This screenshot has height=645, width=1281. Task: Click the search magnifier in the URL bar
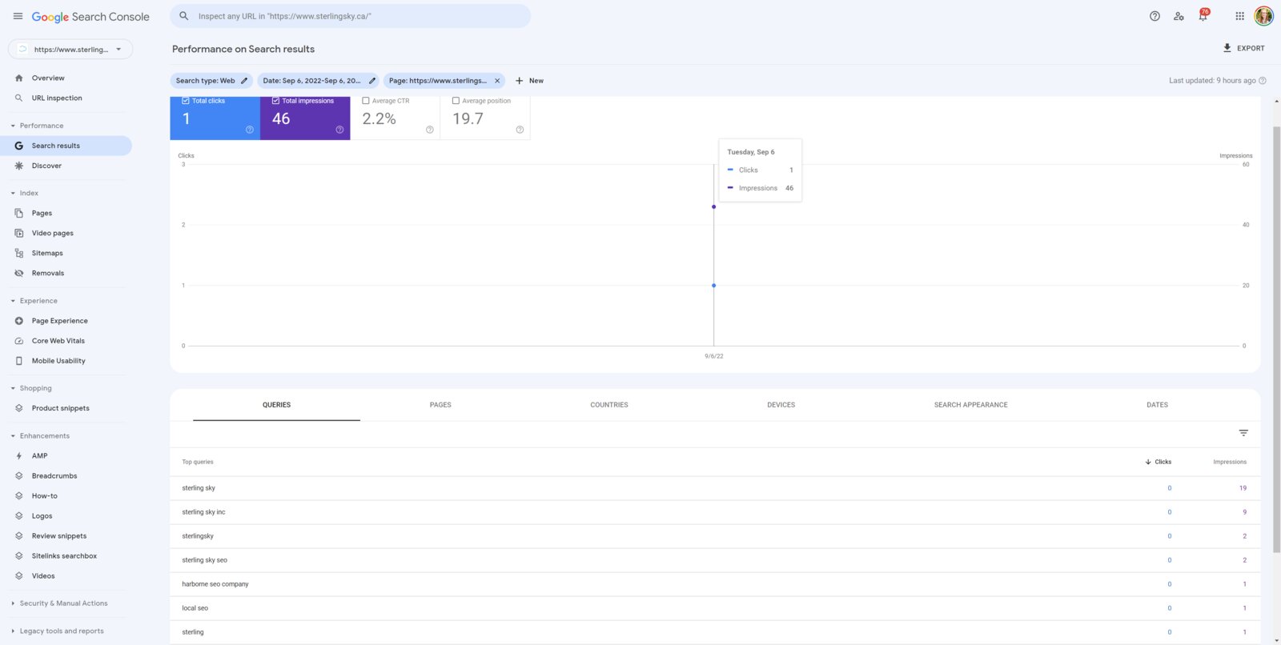point(184,16)
